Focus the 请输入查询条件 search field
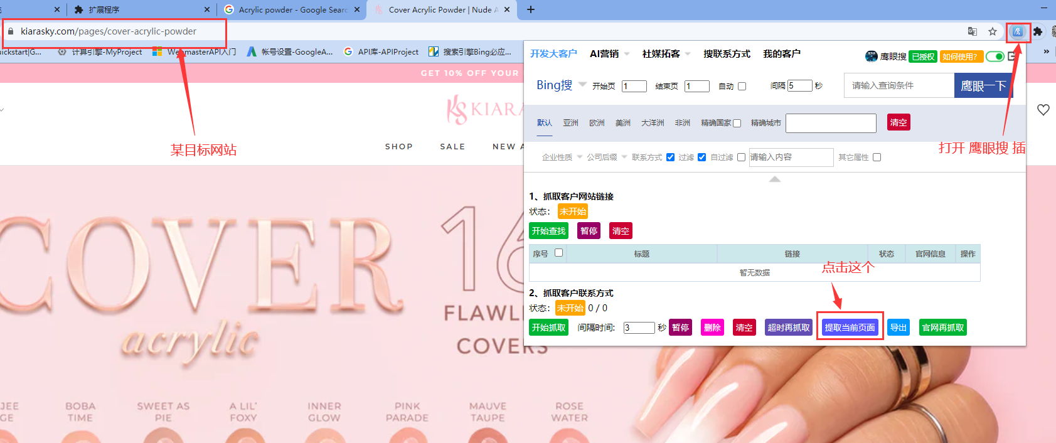The width and height of the screenshot is (1056, 443). [899, 85]
